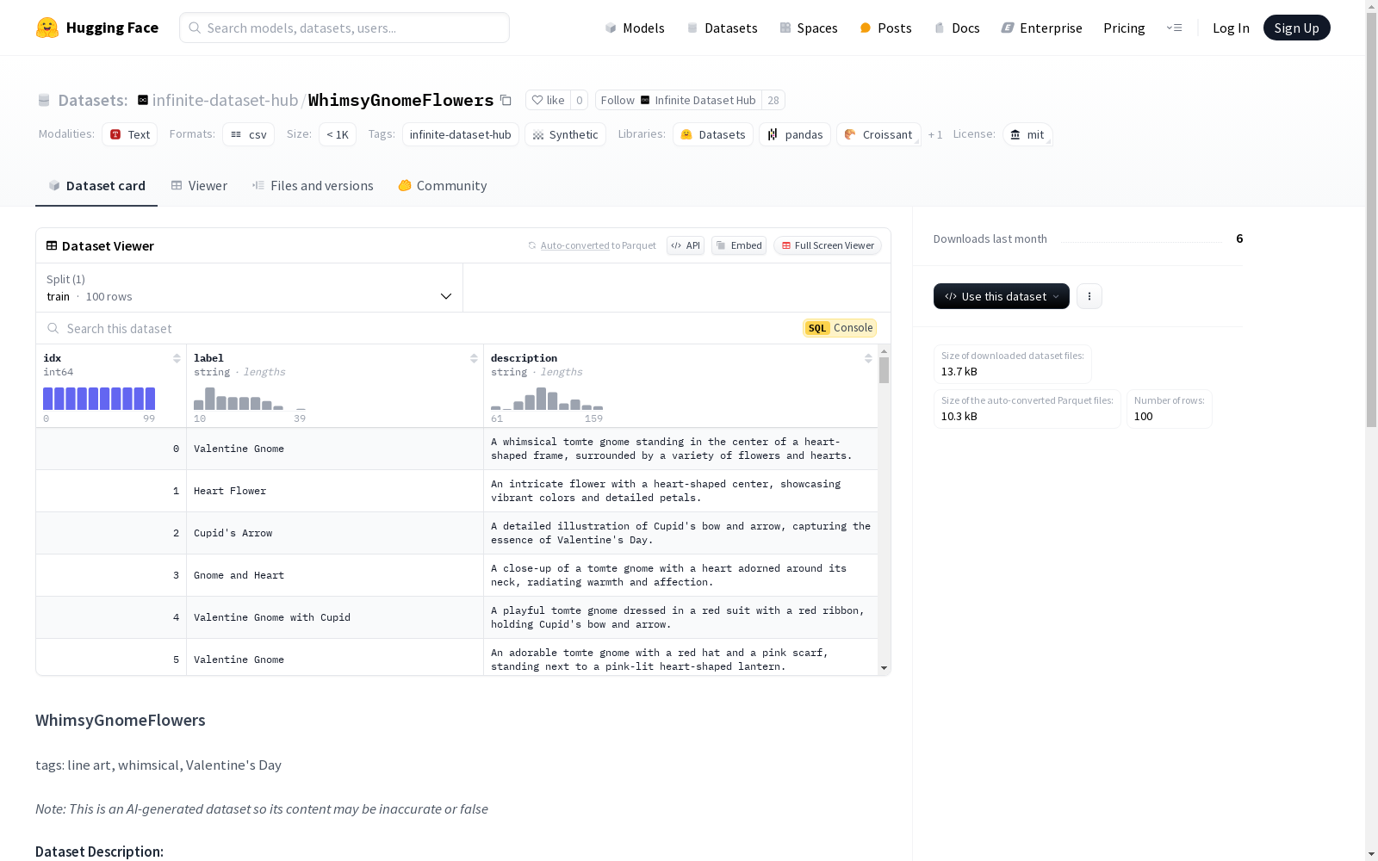Screen dimensions: 1378x861
Task: Switch to the Viewer tab
Action: point(199,186)
